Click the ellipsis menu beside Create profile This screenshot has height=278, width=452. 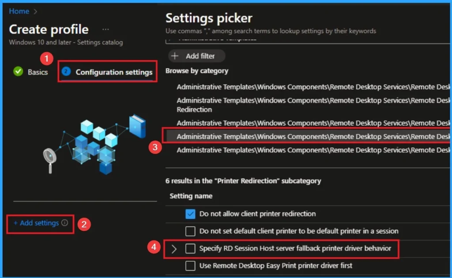105,29
